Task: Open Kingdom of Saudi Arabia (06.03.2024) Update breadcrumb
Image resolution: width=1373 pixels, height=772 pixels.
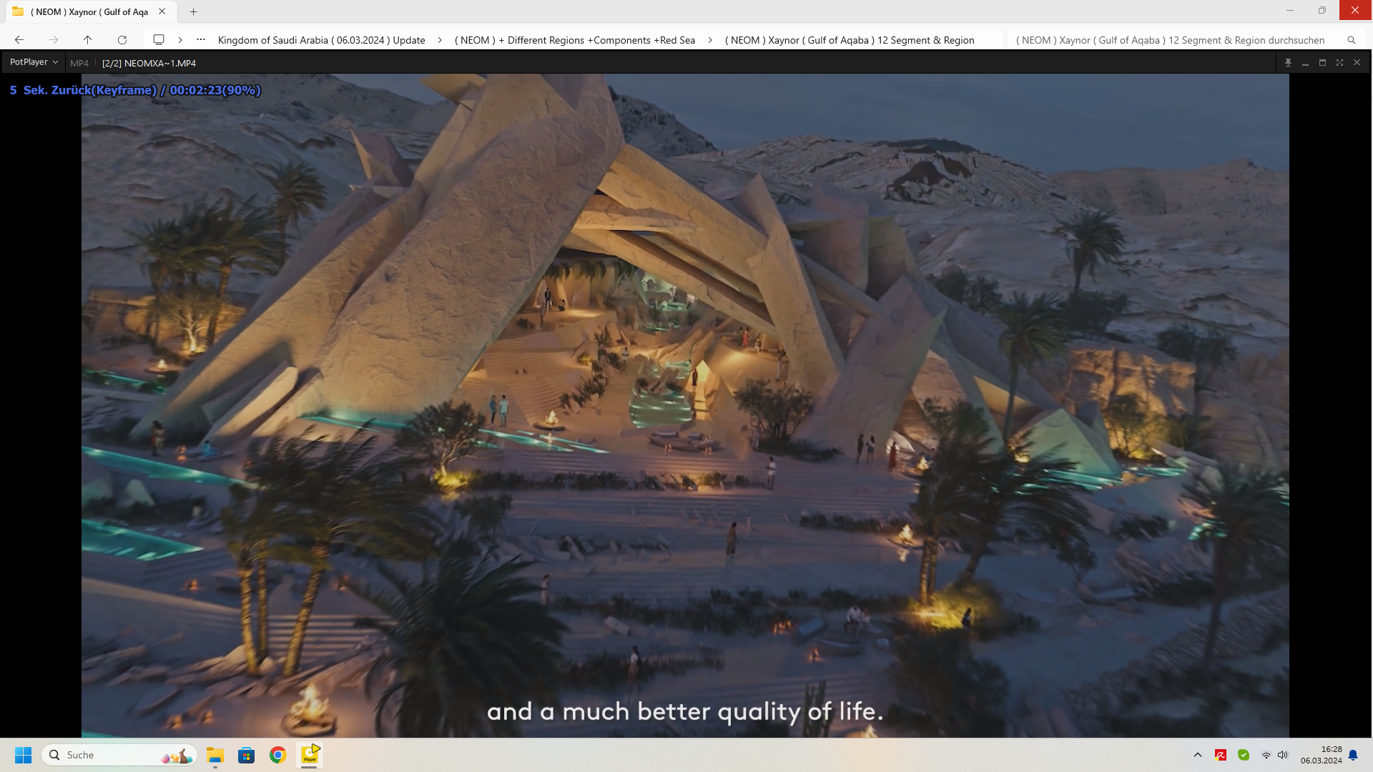Action: click(322, 40)
